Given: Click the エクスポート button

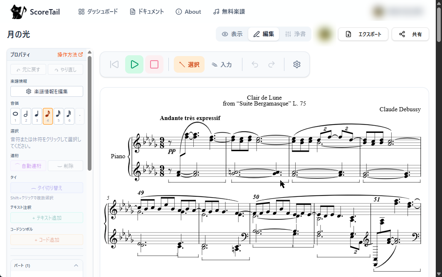Looking at the screenshot, I should click(x=363, y=34).
